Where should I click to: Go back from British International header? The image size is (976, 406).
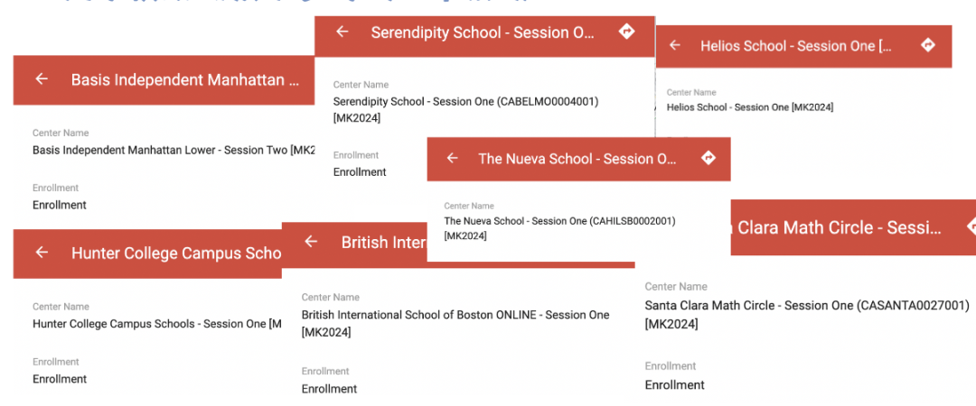coord(311,242)
